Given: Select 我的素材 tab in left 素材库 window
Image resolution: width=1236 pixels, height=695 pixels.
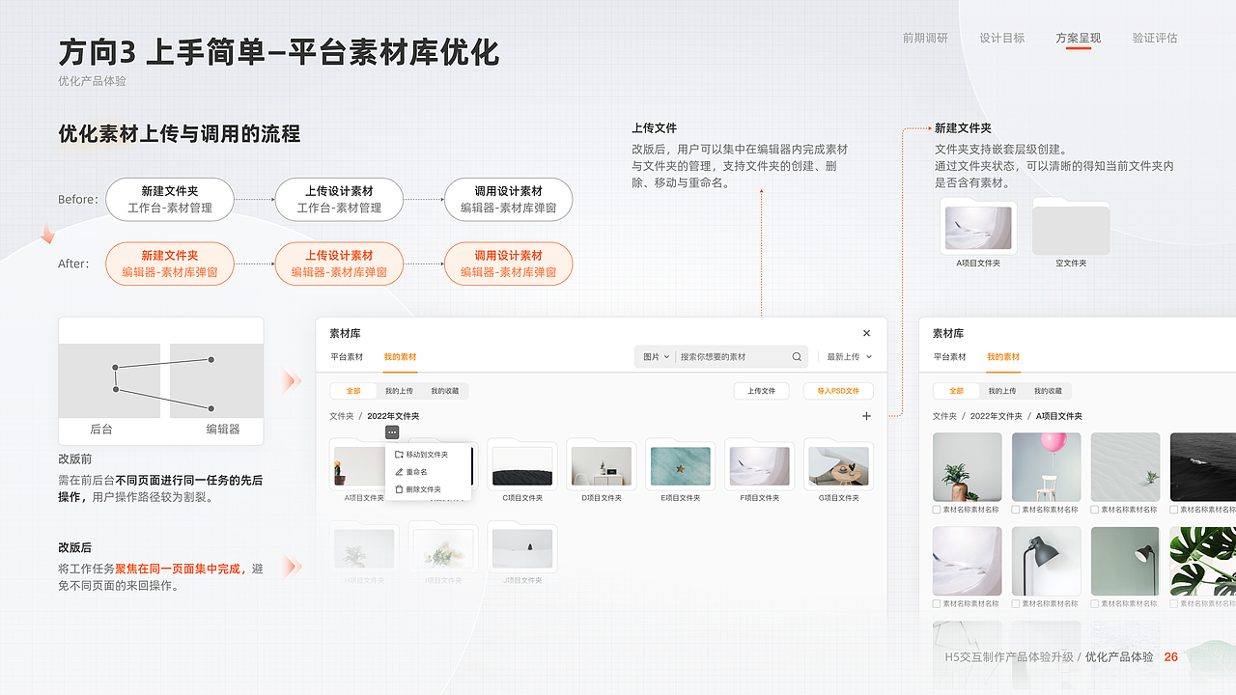Looking at the screenshot, I should pos(400,357).
